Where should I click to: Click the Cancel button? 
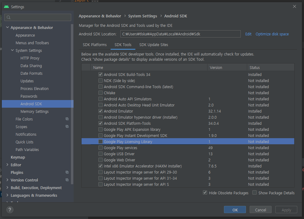(x=260, y=210)
